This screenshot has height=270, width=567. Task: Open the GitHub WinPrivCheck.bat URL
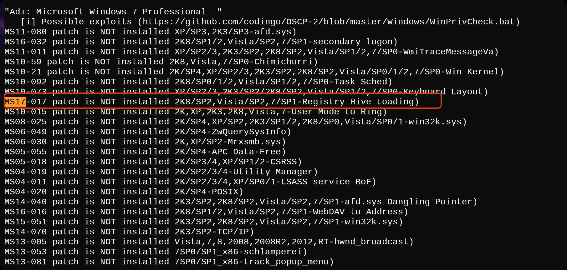(329, 22)
